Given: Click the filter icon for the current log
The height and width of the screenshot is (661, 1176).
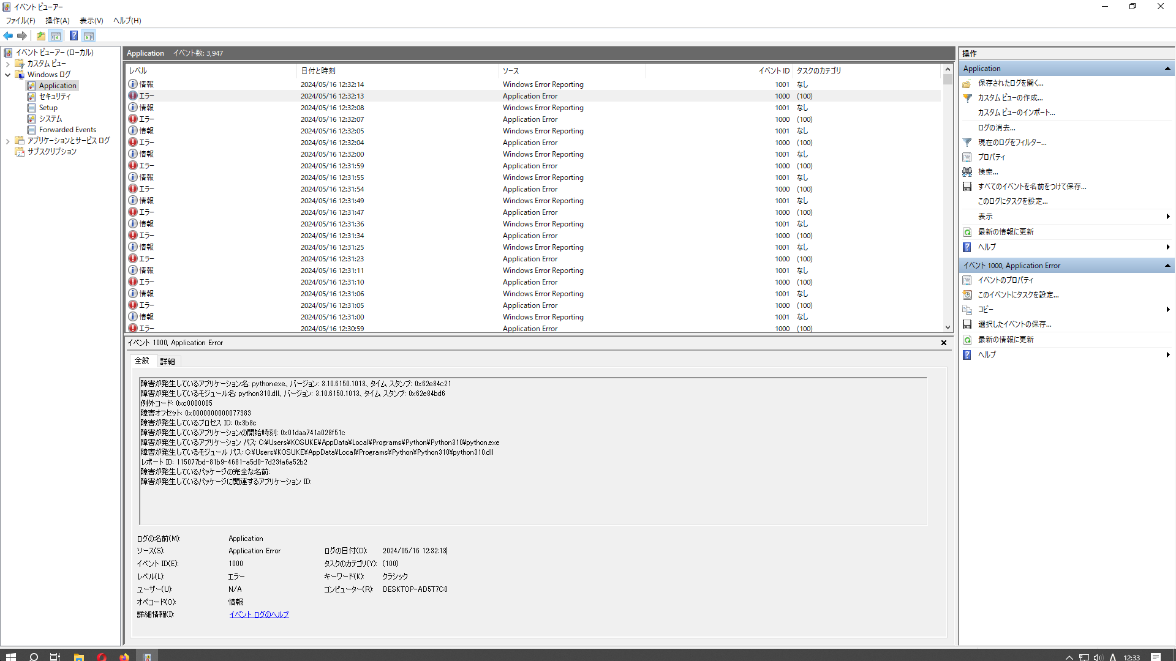Looking at the screenshot, I should (x=967, y=143).
